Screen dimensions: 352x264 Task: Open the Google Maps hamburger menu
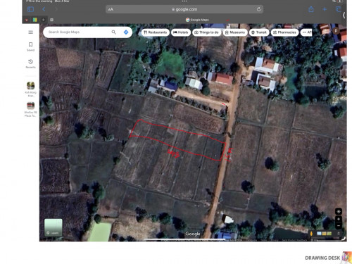click(x=30, y=32)
